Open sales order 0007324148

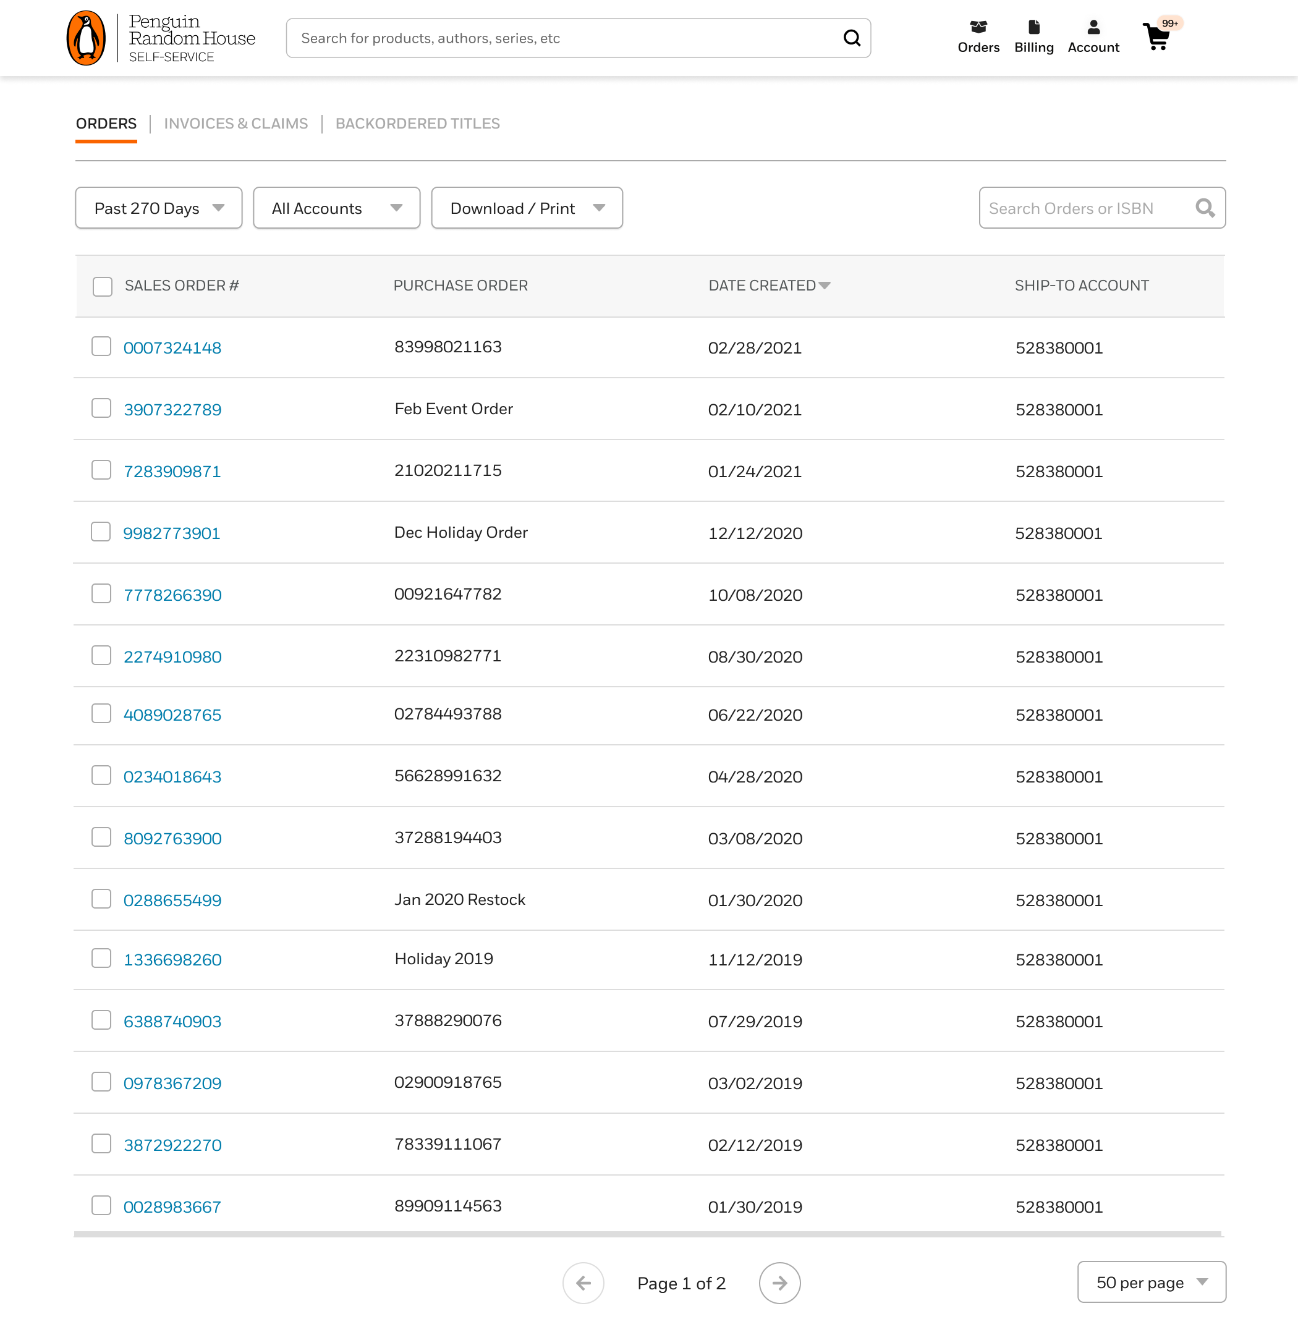click(x=172, y=348)
